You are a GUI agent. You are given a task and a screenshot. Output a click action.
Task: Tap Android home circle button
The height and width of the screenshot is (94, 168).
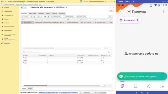click(x=142, y=93)
